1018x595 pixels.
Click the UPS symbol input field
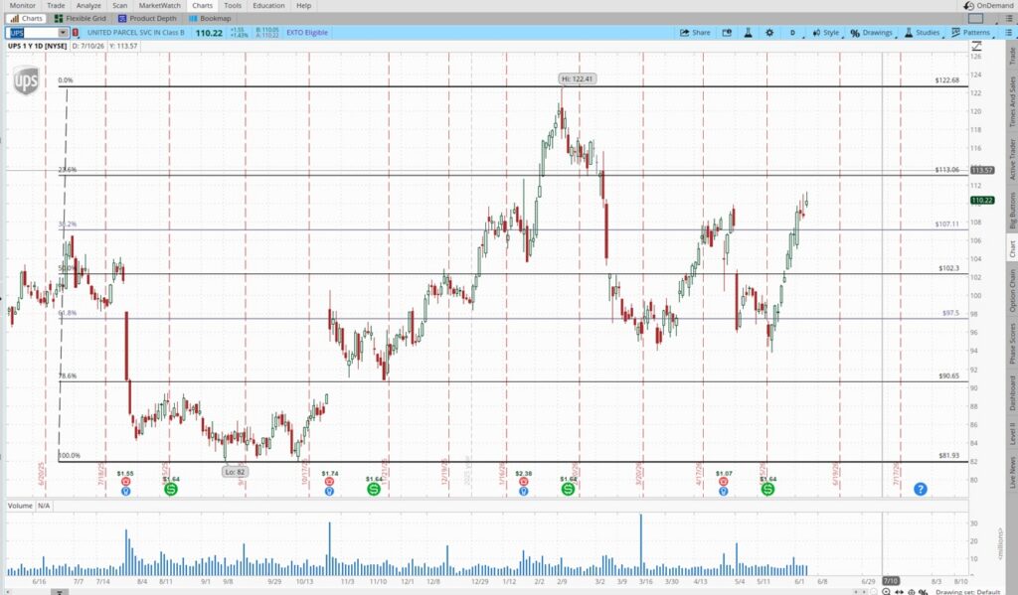click(32, 33)
